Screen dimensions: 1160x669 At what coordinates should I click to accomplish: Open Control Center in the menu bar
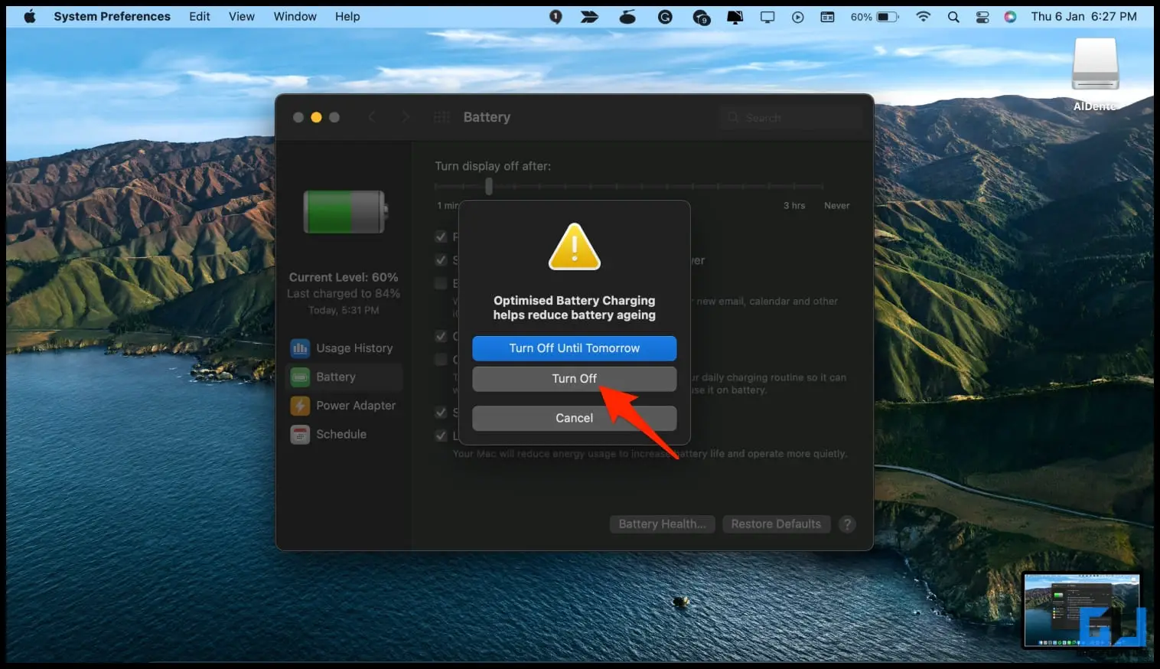coord(982,16)
